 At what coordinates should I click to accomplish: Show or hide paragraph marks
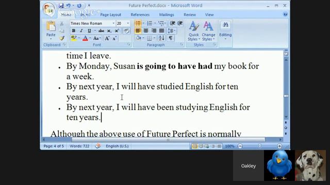point(171,39)
